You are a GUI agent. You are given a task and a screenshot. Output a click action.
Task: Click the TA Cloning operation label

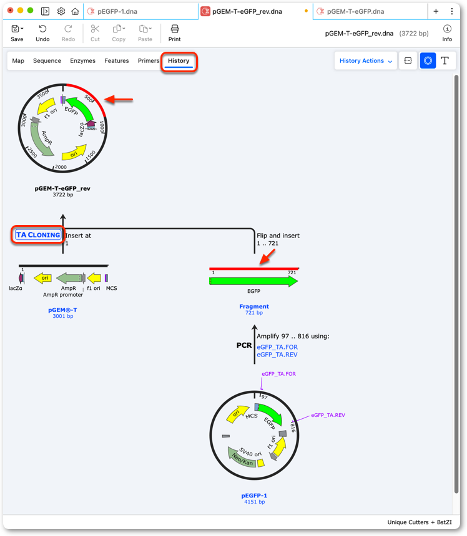(38, 235)
